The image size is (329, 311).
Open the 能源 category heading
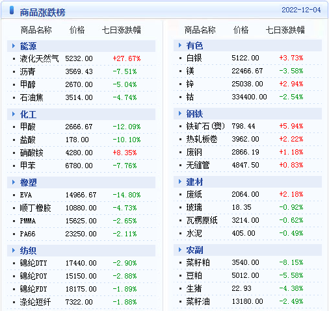tap(28, 46)
